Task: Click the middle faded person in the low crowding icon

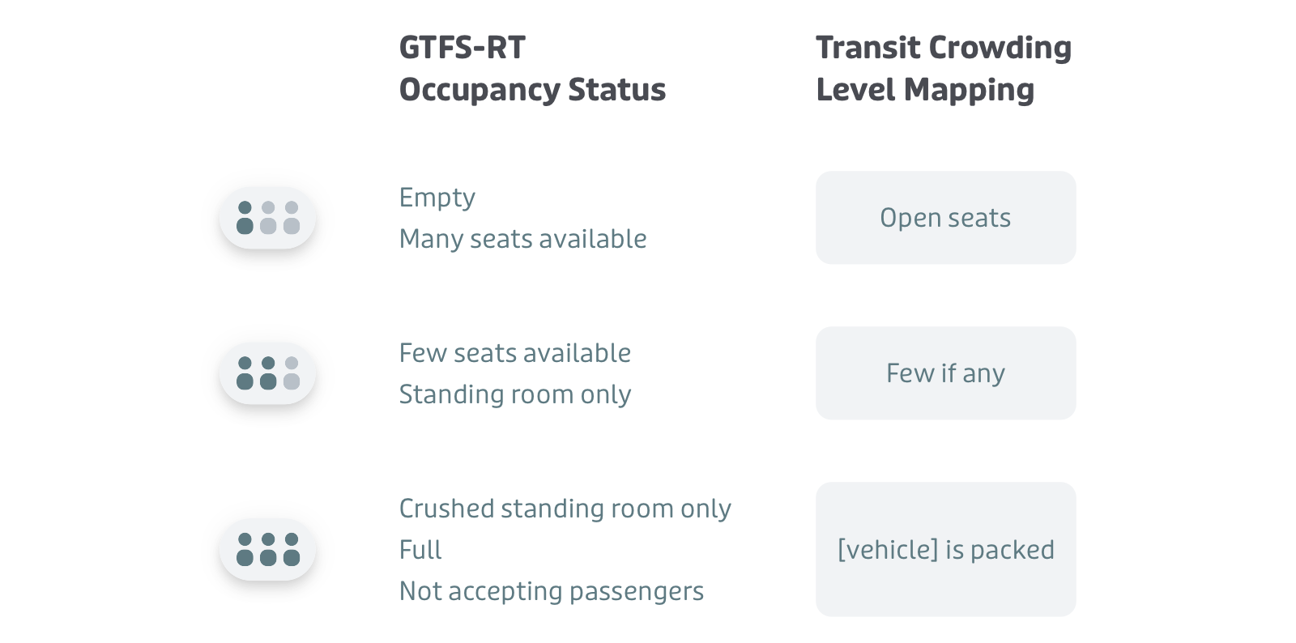Action: coord(268,218)
